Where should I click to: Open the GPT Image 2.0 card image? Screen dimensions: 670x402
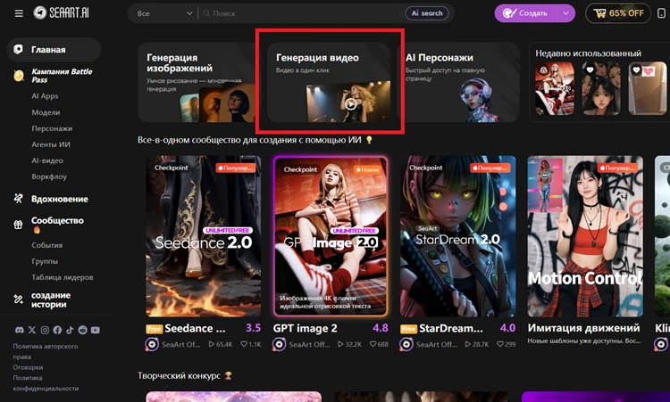(331, 236)
